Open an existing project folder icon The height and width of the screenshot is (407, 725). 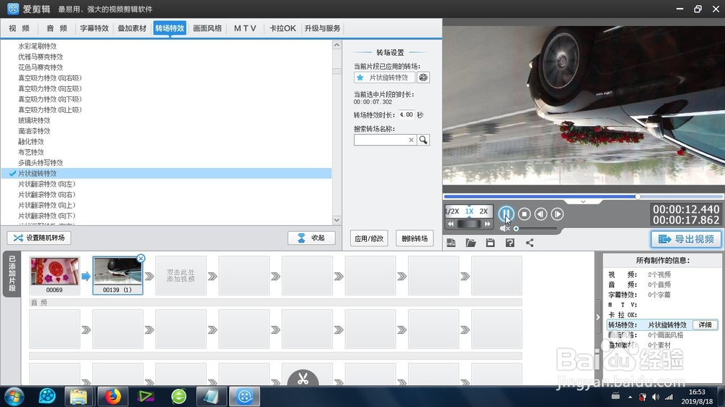coord(471,243)
